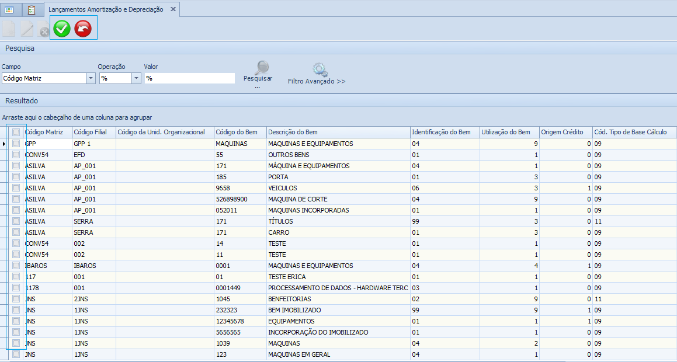
Task: Click the grayed edit pencil icon
Action: coord(27,29)
